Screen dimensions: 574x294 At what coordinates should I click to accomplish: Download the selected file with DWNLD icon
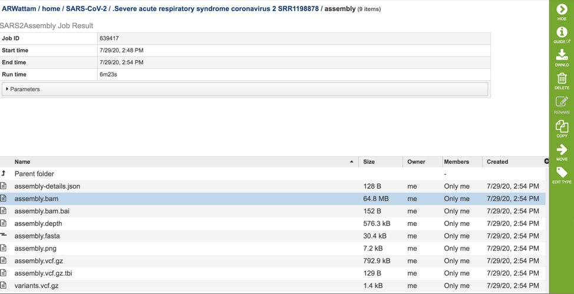pyautogui.click(x=561, y=55)
